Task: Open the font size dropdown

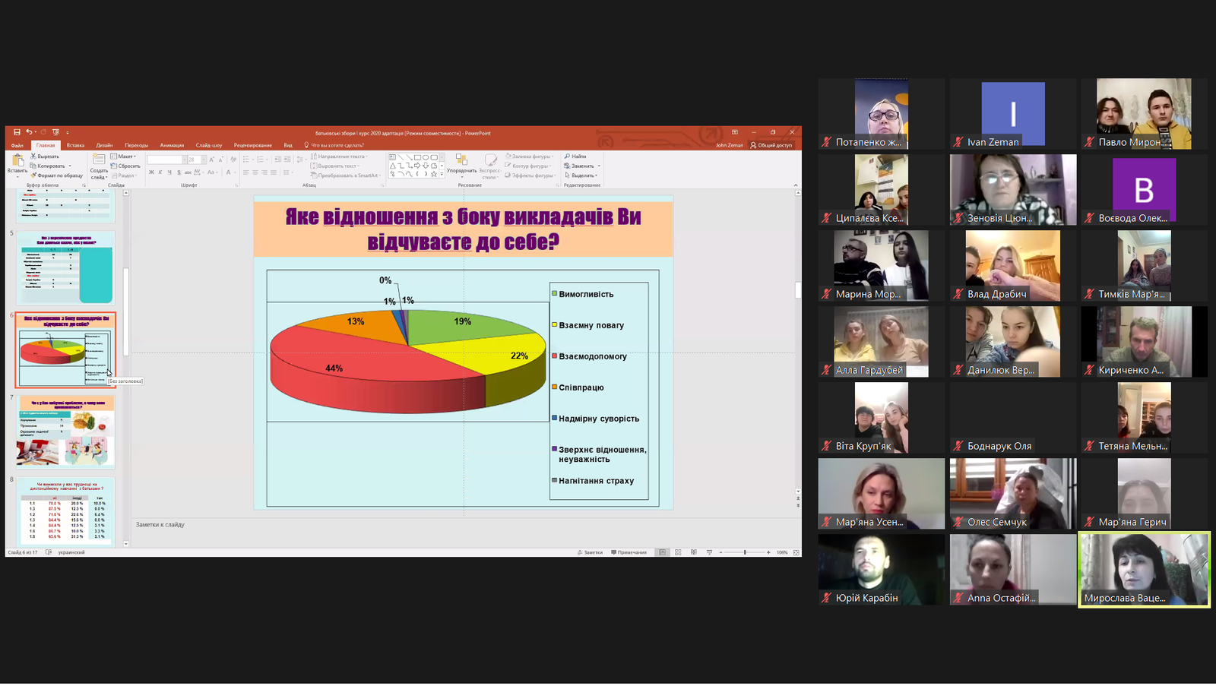Action: (203, 160)
